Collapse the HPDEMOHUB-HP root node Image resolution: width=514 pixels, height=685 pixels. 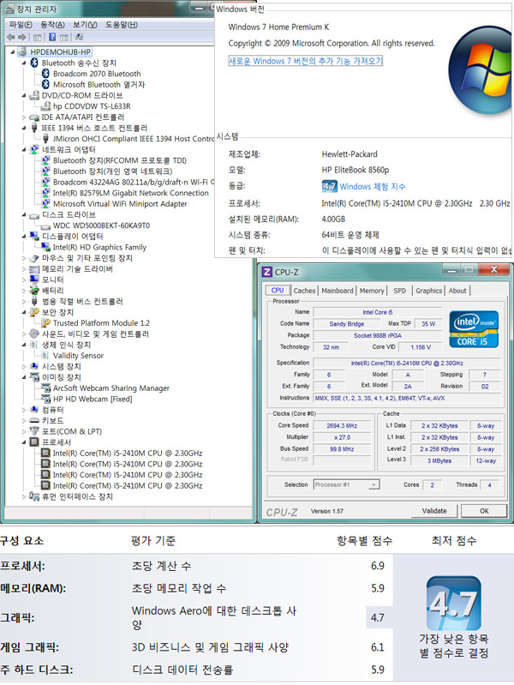pos(13,52)
